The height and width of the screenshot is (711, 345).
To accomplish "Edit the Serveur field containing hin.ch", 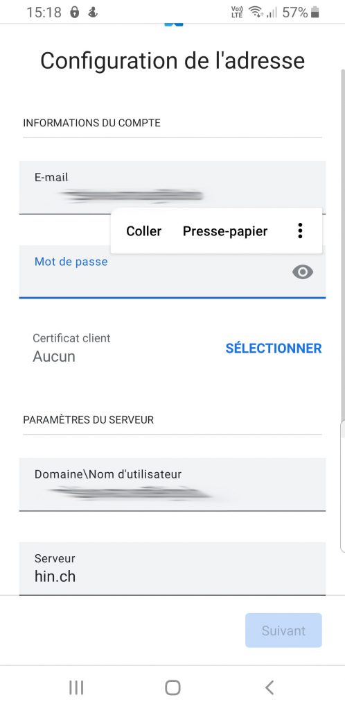I will [x=172, y=569].
